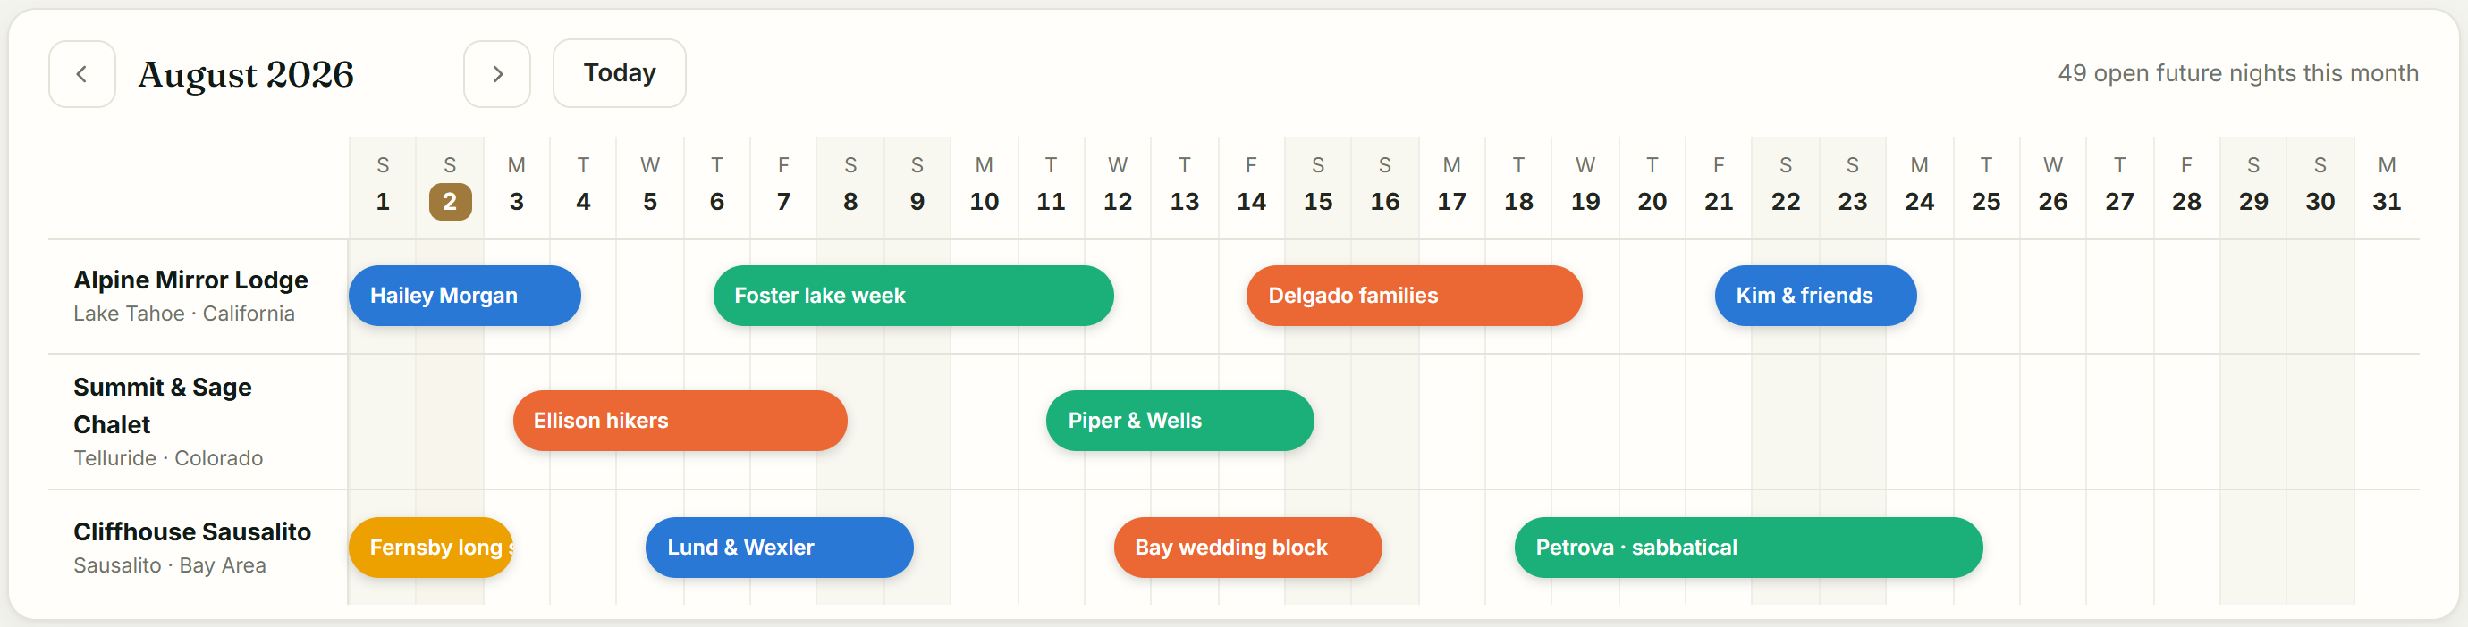The width and height of the screenshot is (2468, 627).
Task: Select Monday 31 in the date header
Action: [2387, 185]
